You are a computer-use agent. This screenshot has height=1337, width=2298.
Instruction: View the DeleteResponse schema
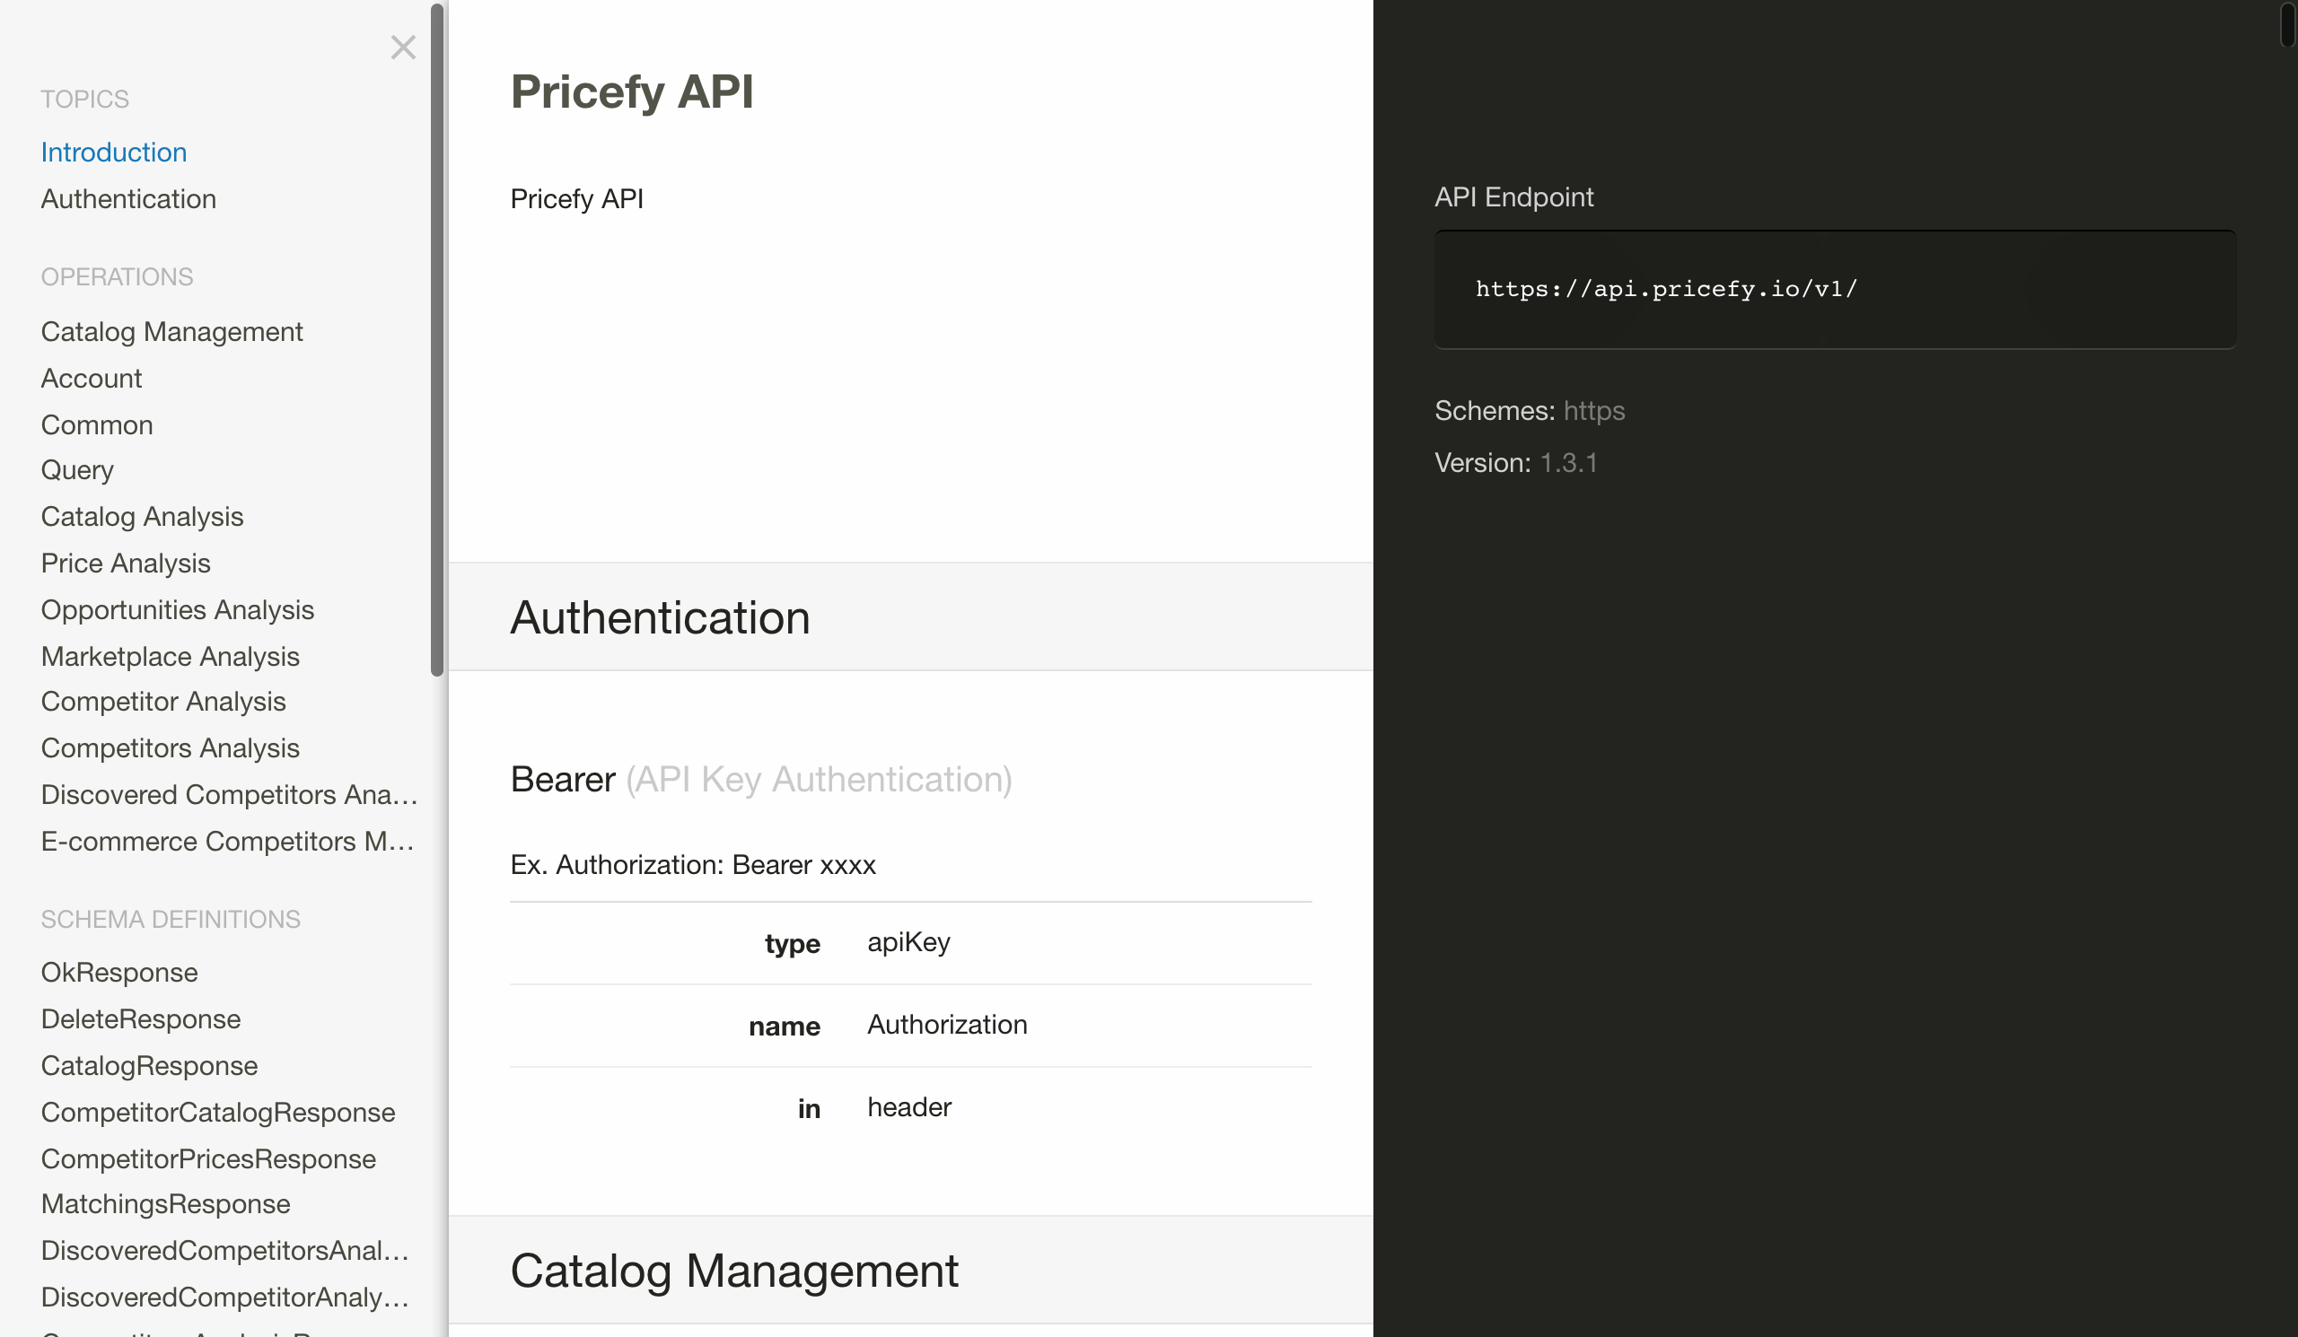click(141, 1019)
